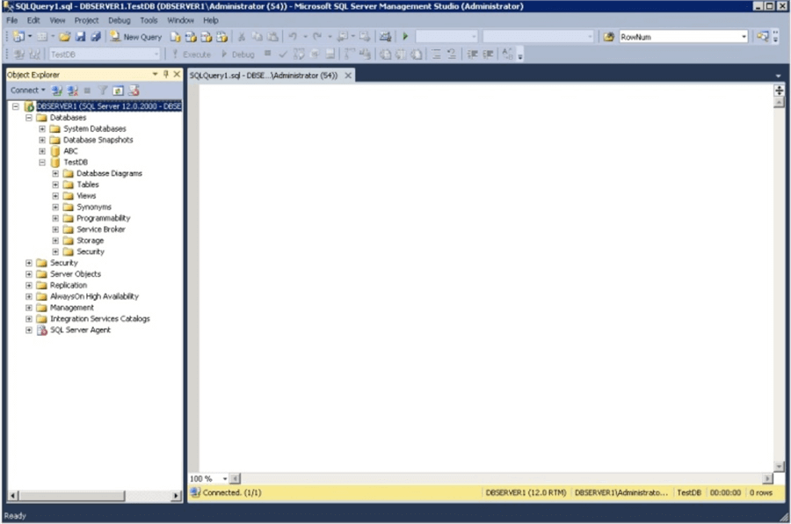
Task: Click the editor horizontal scrollbar right arrow
Action: [767, 478]
